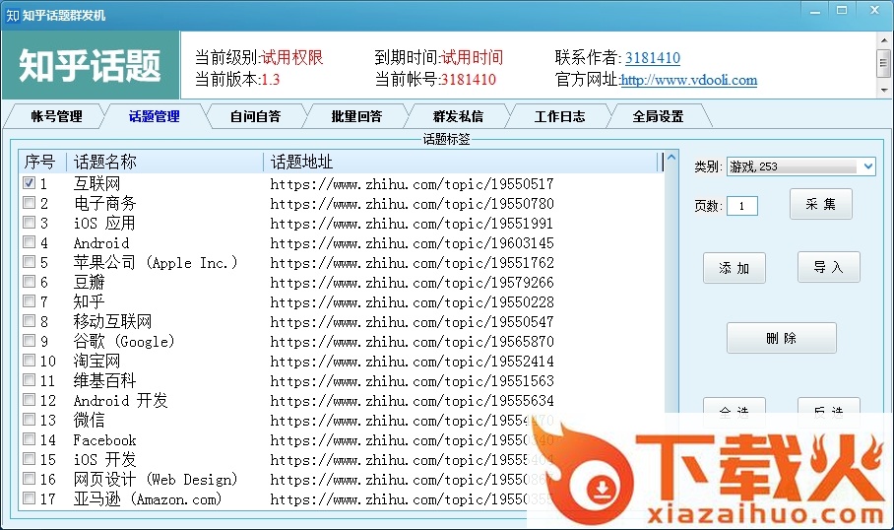
Task: Click the 删除 delete button
Action: pyautogui.click(x=781, y=338)
